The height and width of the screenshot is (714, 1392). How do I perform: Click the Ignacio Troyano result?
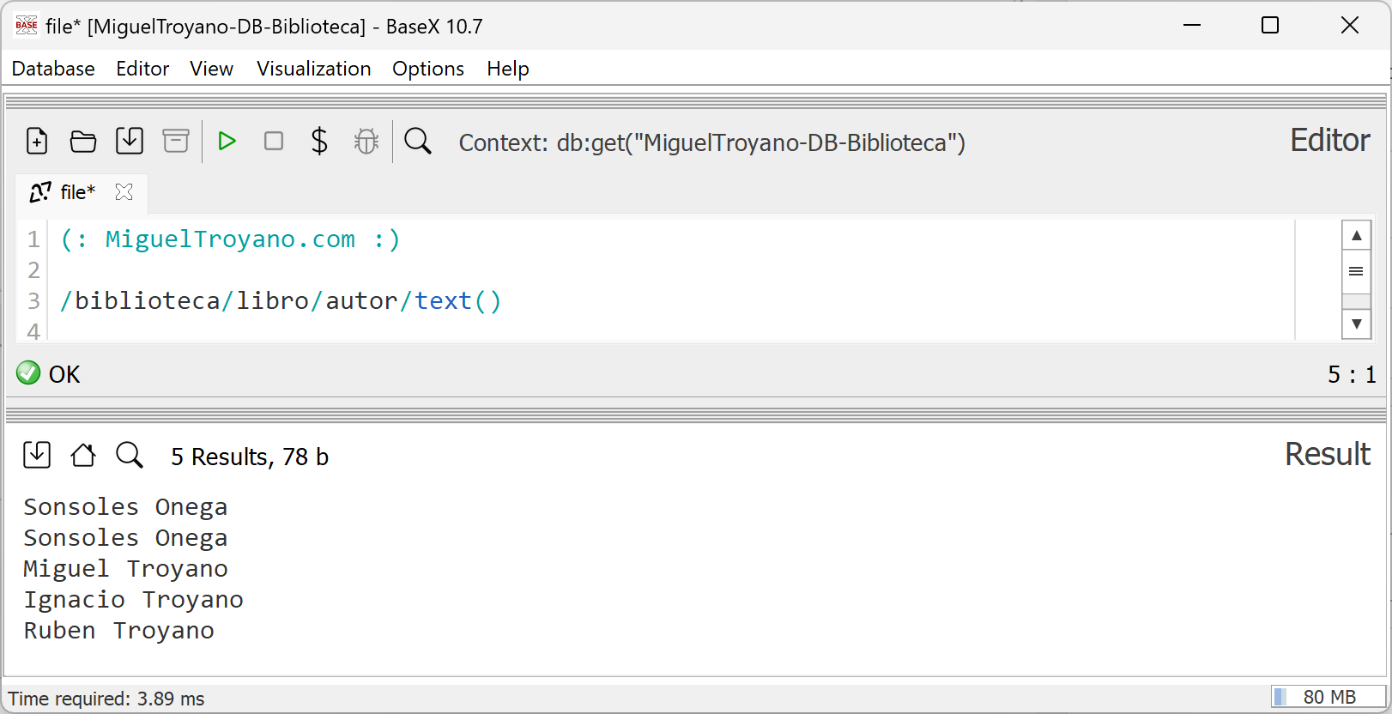(133, 600)
